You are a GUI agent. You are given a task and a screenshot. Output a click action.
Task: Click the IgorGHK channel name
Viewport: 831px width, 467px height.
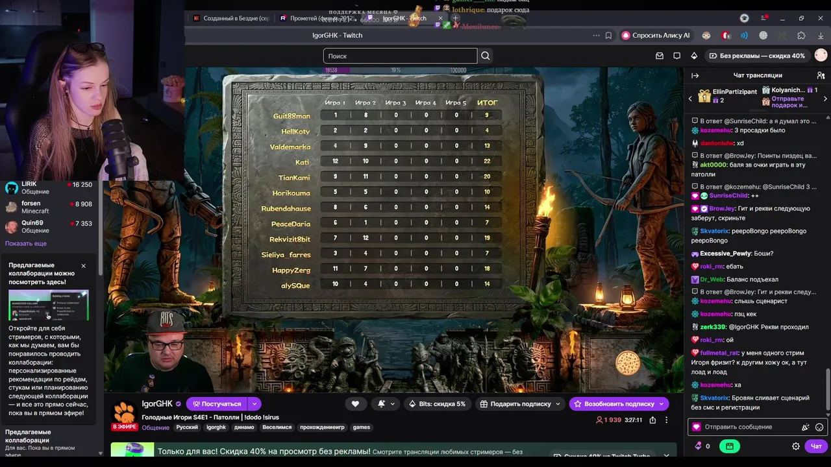point(157,403)
